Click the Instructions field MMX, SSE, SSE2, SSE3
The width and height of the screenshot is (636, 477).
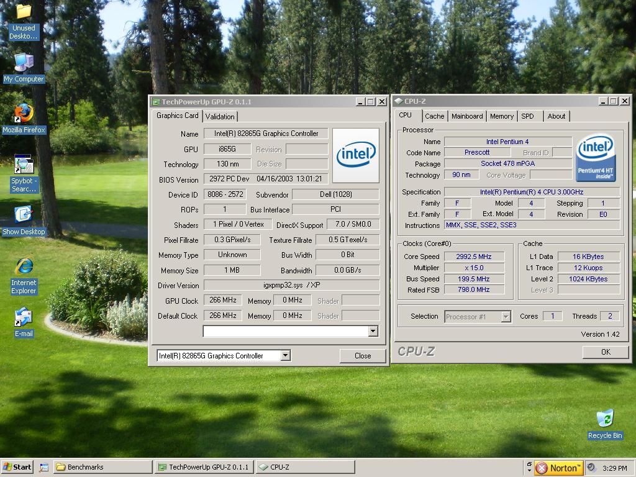click(x=532, y=225)
